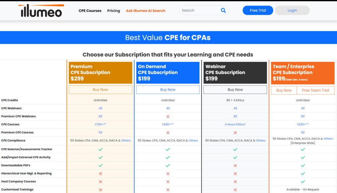The image size is (337, 193).
Task: Buy the Premium CPE Subscription
Action: click(x=100, y=90)
